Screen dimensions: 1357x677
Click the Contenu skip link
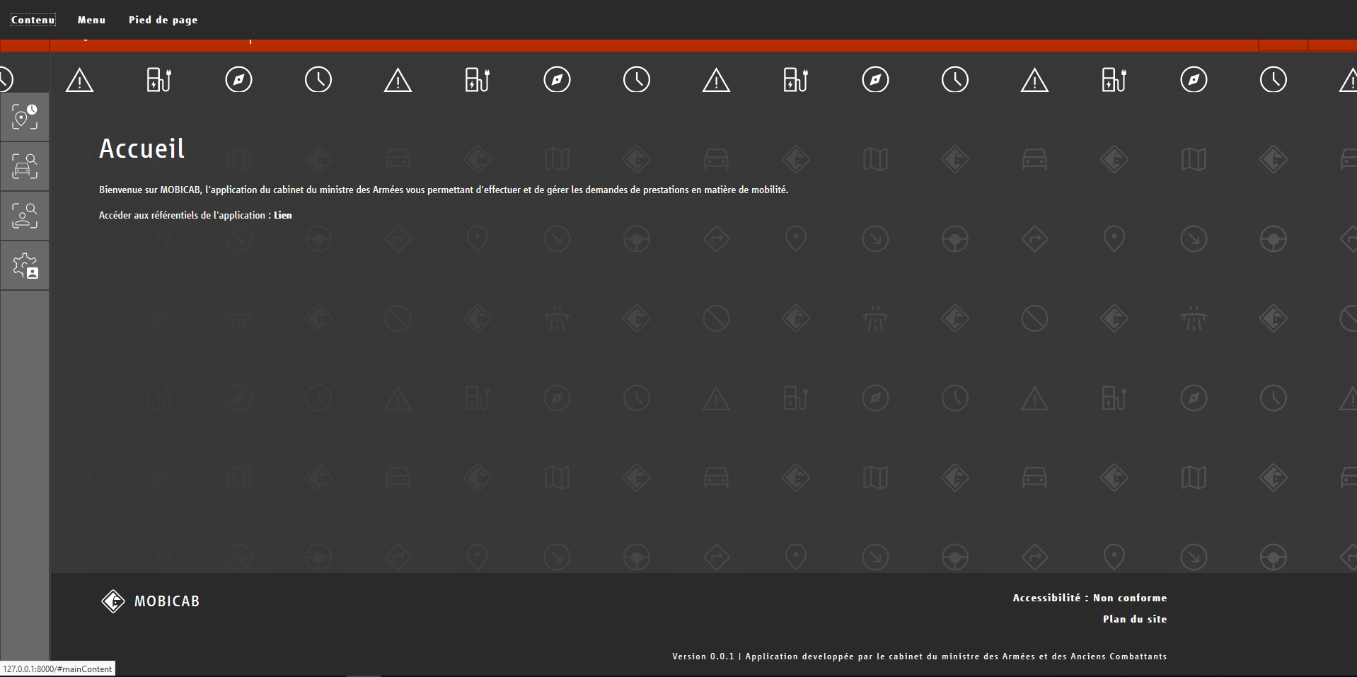(x=33, y=20)
